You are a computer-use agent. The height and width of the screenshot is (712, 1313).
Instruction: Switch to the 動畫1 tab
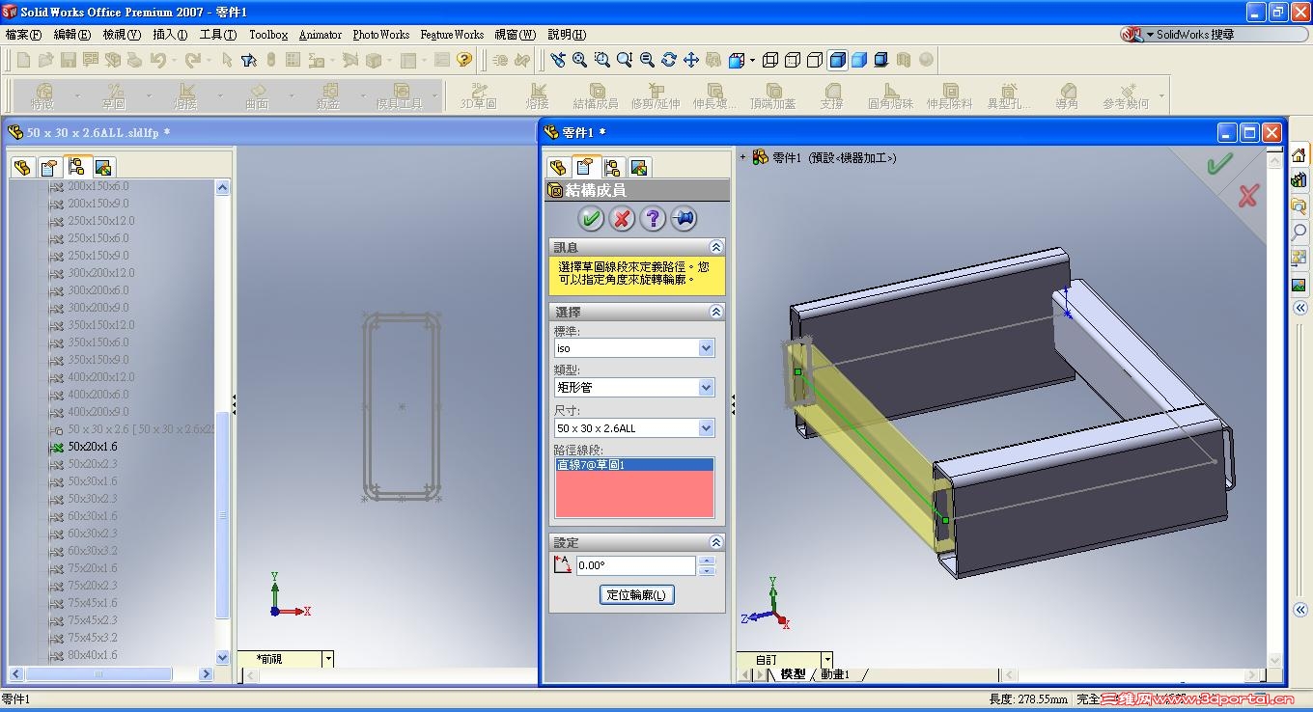point(836,674)
